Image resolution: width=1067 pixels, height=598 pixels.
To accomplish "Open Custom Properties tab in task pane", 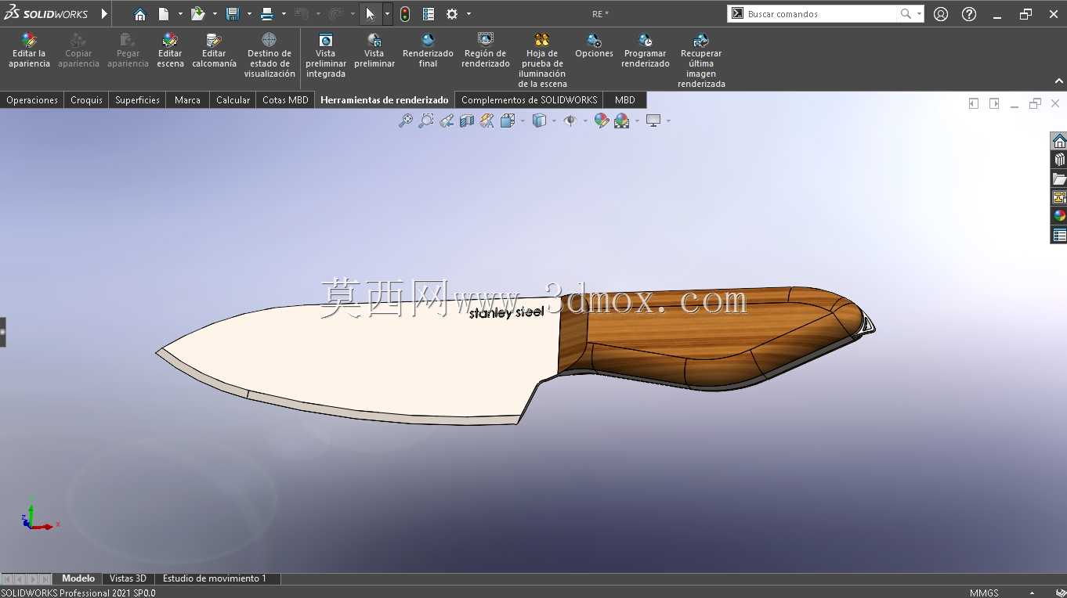I will click(1059, 235).
